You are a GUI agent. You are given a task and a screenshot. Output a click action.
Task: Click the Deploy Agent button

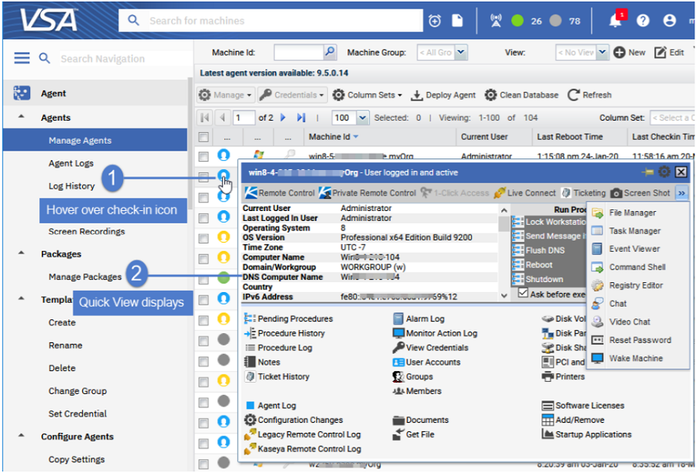coord(443,95)
